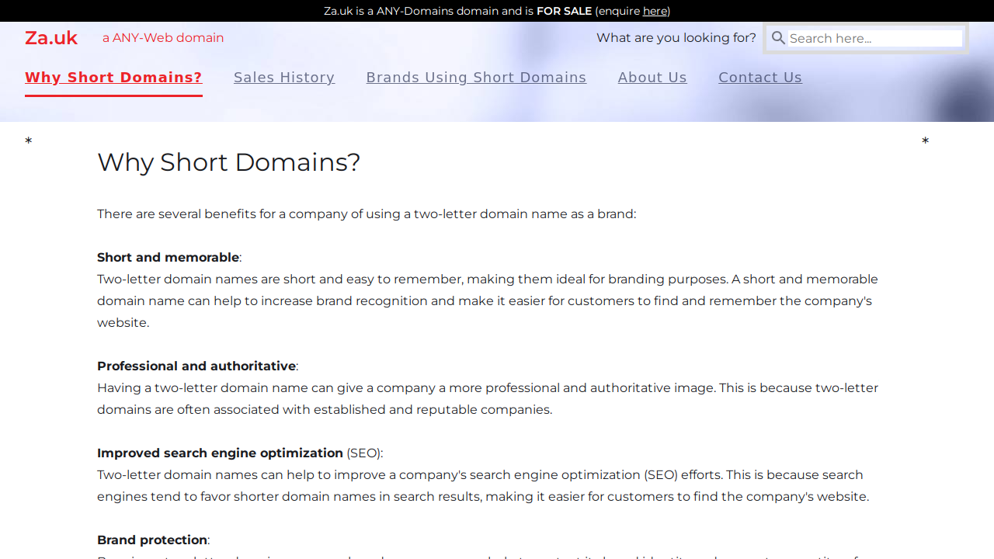Navigate to About Us

pos(652,78)
